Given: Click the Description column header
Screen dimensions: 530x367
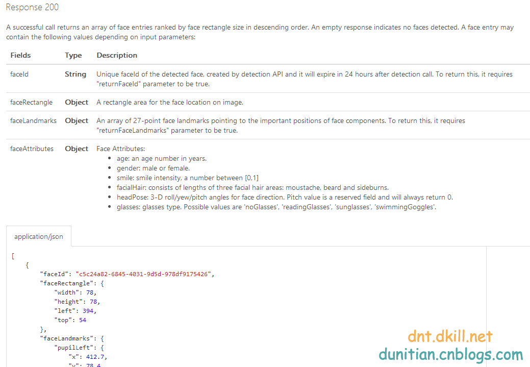Looking at the screenshot, I should pyautogui.click(x=117, y=55).
